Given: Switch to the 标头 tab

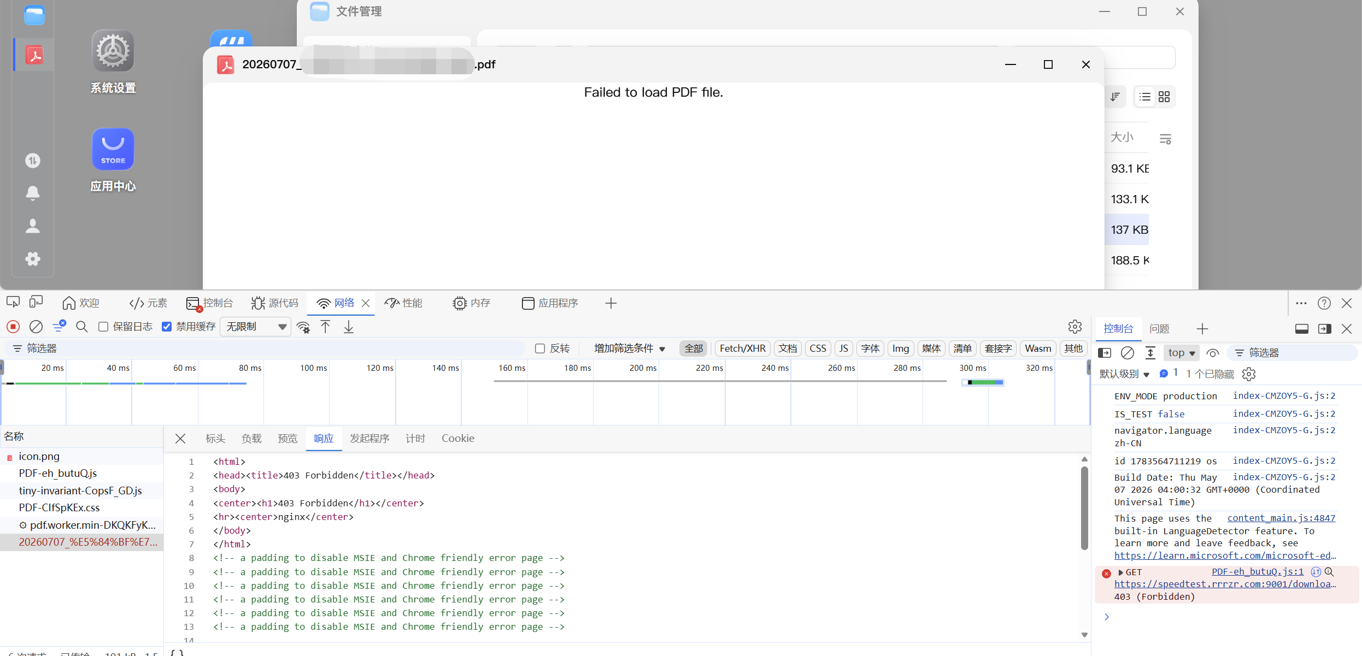Looking at the screenshot, I should coord(215,439).
